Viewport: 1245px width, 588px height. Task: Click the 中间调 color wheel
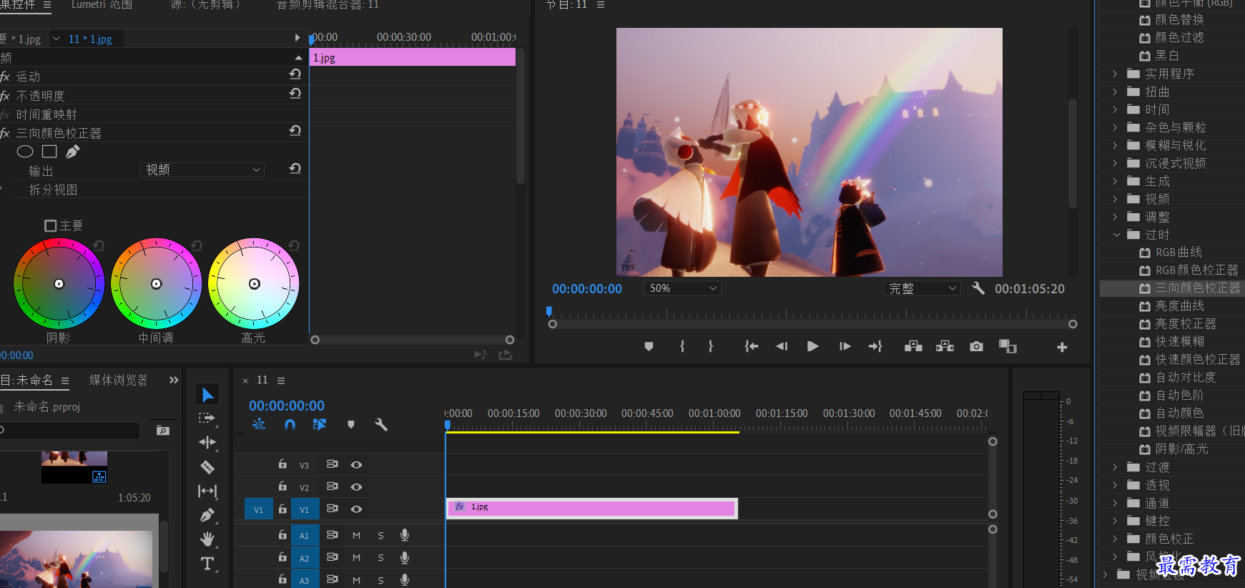coord(157,284)
